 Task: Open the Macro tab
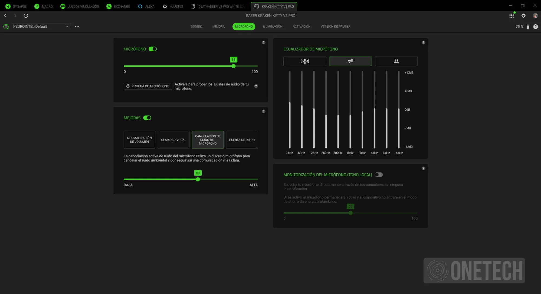(44, 6)
